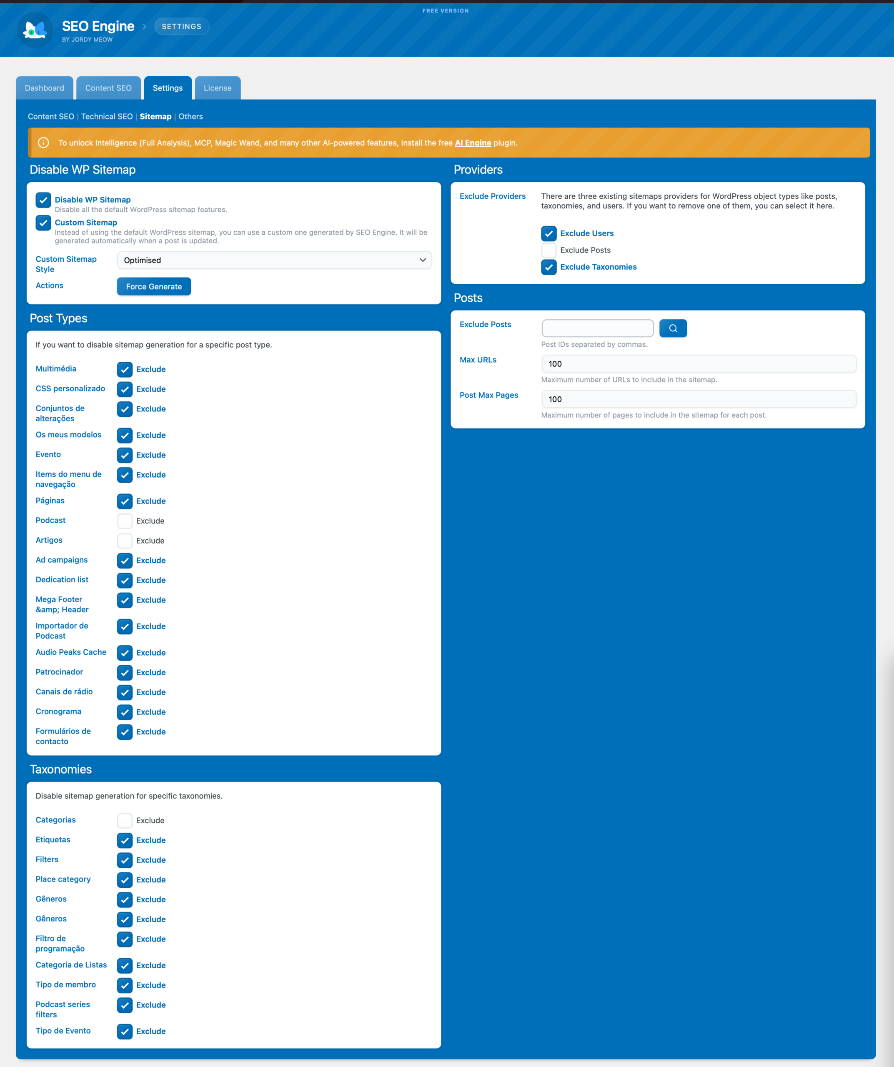
Task: Focus the Max URLs field
Action: [x=699, y=364]
